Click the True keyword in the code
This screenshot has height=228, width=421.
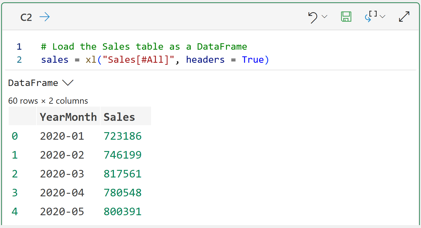(253, 60)
